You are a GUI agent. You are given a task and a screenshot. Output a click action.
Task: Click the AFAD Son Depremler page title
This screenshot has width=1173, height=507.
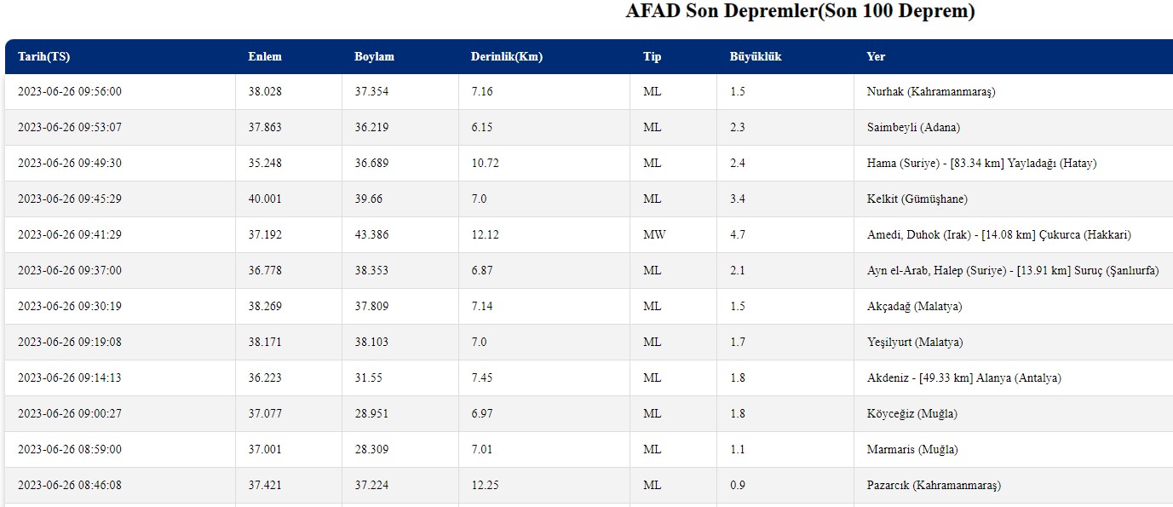coord(800,12)
